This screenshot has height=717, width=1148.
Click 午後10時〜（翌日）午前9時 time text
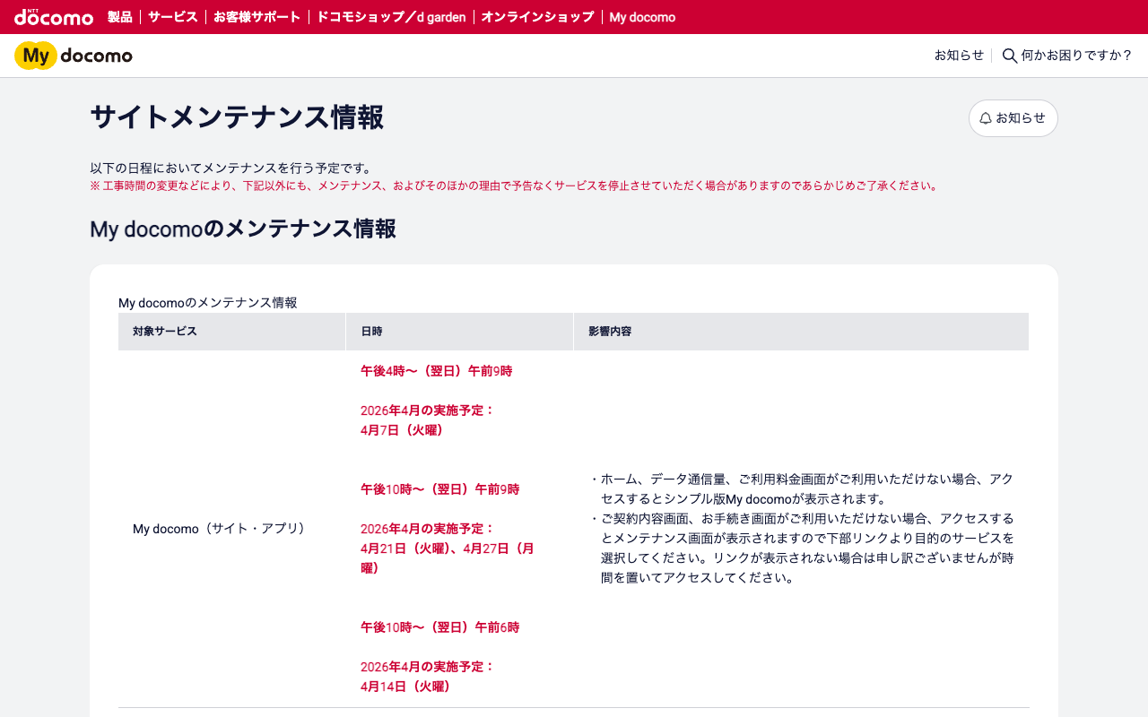tap(439, 489)
